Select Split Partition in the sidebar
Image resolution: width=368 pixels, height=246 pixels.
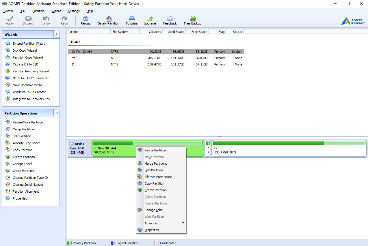coord(22,136)
